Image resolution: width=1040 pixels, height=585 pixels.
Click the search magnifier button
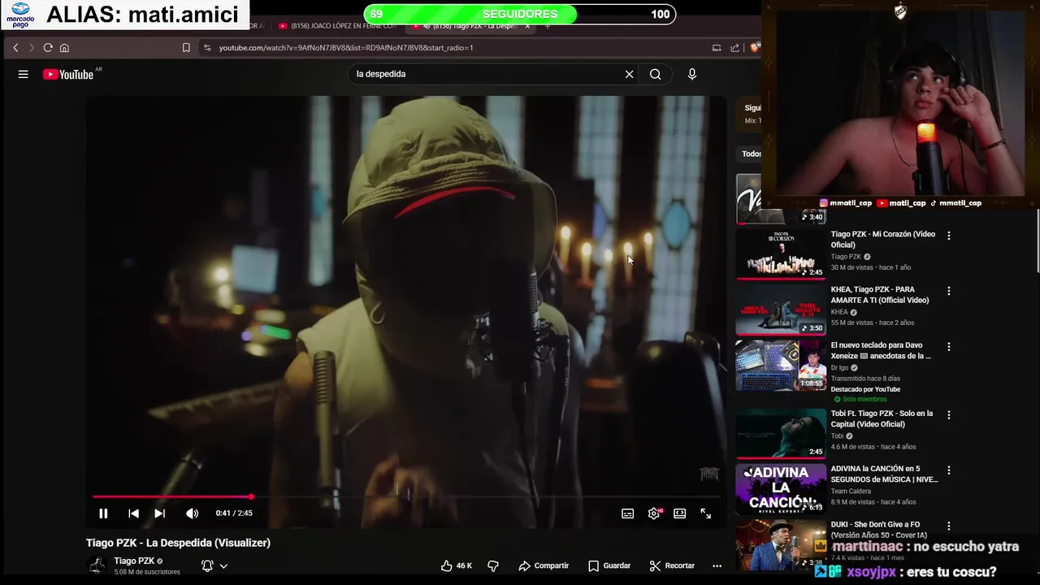coord(655,74)
